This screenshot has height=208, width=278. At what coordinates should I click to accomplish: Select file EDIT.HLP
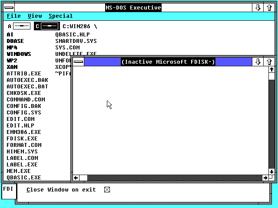tap(20, 125)
